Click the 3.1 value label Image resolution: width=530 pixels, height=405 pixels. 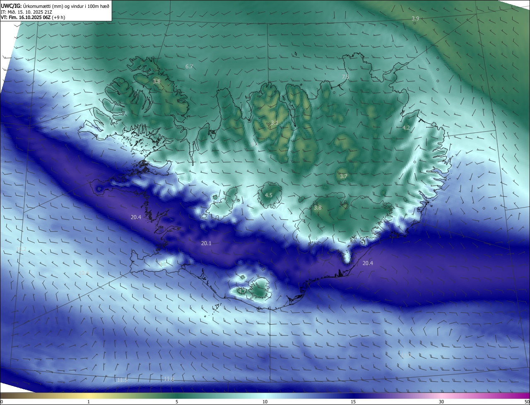[x=275, y=123]
